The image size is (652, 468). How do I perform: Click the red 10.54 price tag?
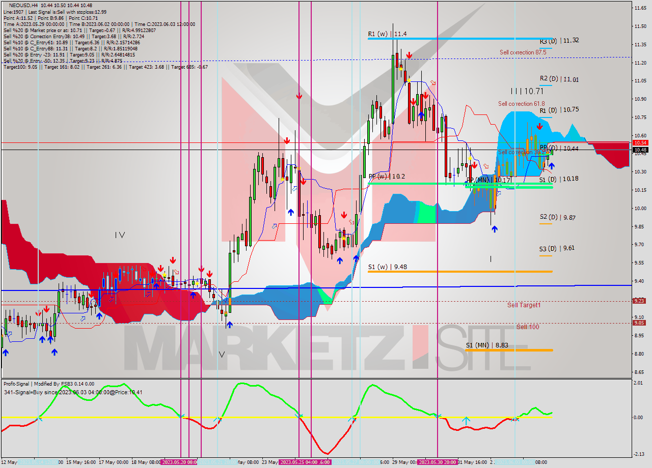coord(640,143)
